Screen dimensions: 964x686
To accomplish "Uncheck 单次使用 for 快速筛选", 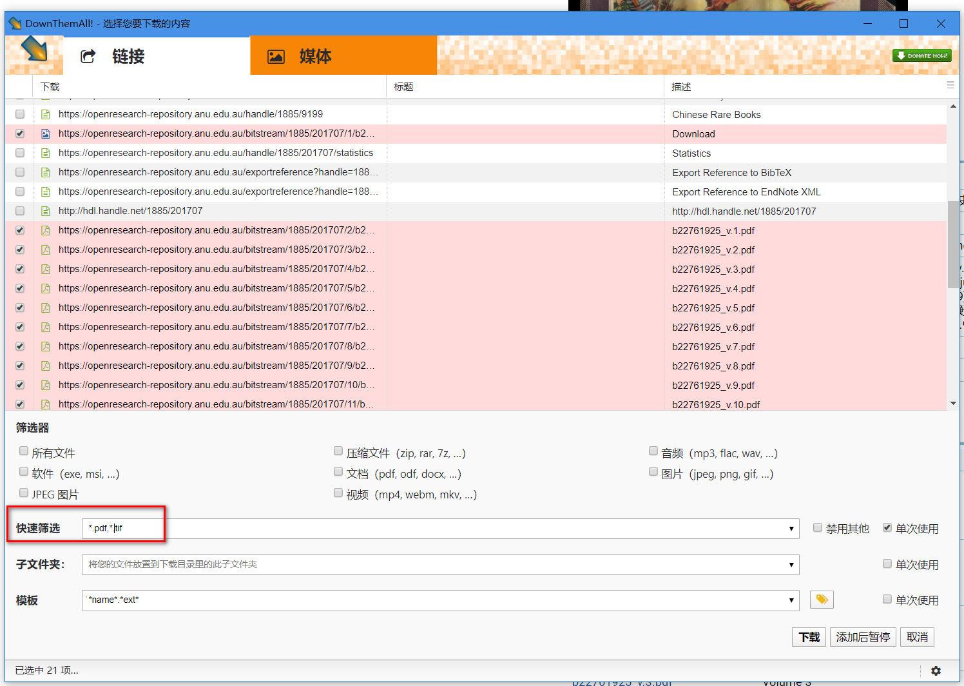I will pyautogui.click(x=887, y=527).
